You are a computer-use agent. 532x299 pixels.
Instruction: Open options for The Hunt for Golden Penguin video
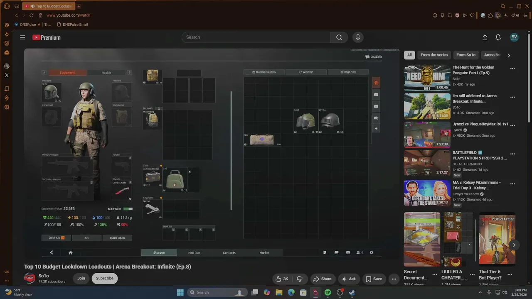click(512, 69)
